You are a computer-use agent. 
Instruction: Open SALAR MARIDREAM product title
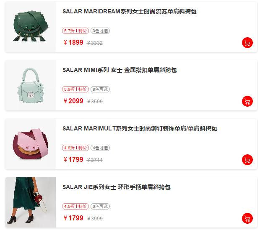click(129, 12)
